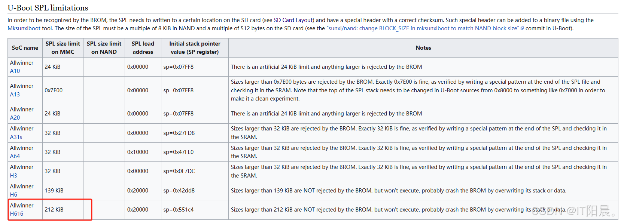Open the H616 SoC link
The image size is (624, 222).
16,214
